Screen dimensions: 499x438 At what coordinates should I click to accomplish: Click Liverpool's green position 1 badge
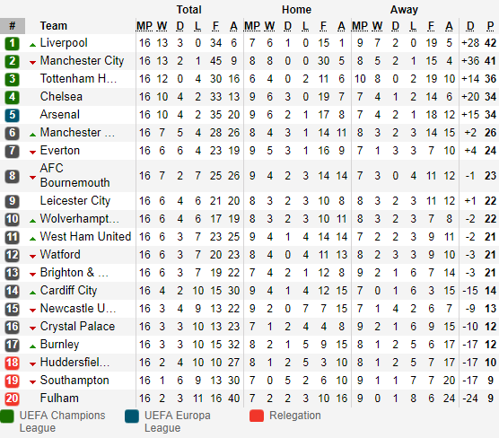tap(12, 43)
